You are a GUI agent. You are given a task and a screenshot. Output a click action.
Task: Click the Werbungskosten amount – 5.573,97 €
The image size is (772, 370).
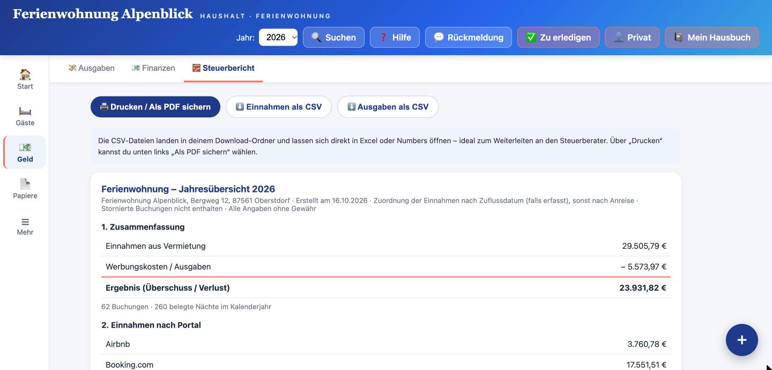click(643, 267)
